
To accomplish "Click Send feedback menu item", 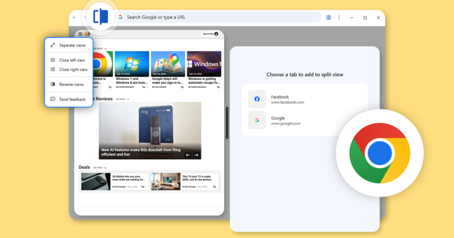I will [x=69, y=99].
